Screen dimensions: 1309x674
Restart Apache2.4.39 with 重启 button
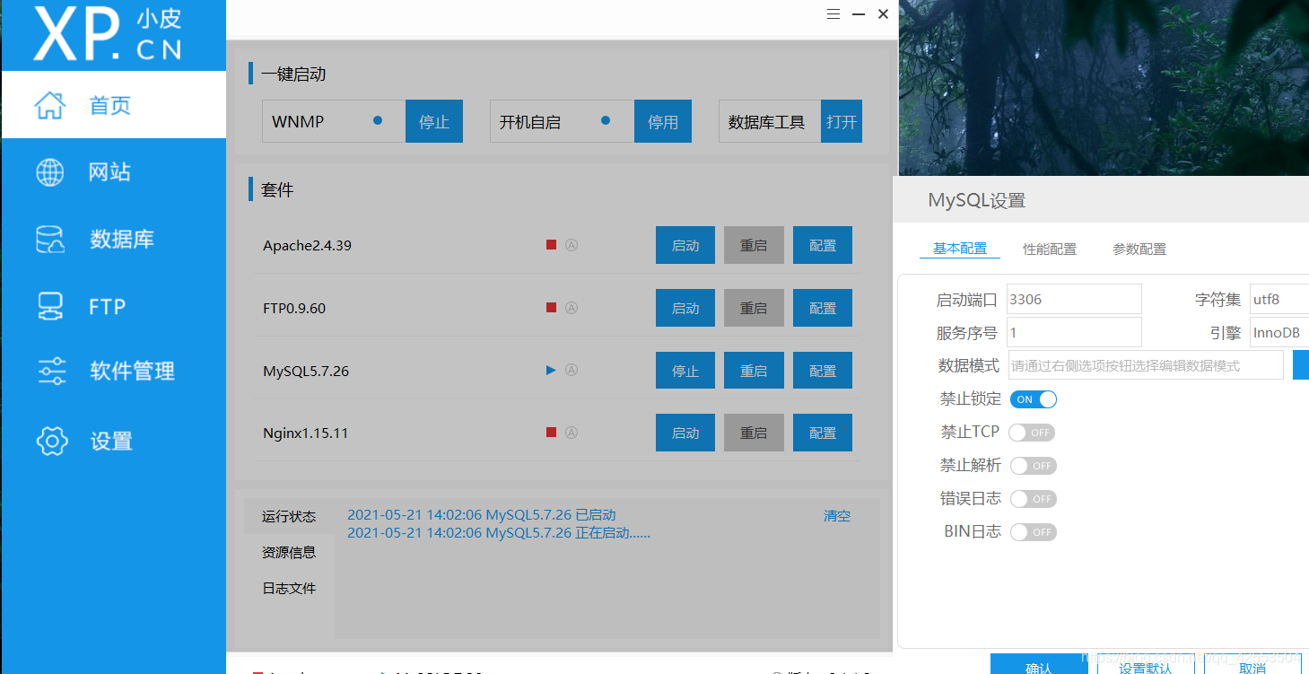click(754, 245)
